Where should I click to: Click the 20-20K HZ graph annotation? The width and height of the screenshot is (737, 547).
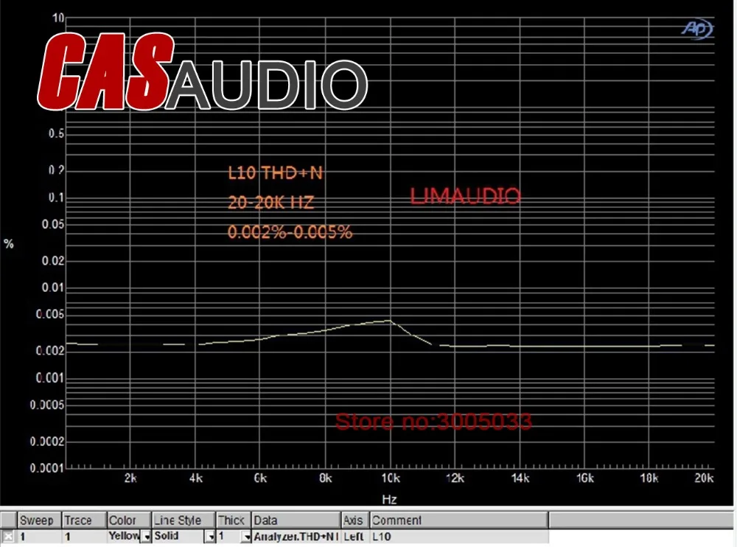tap(270, 202)
